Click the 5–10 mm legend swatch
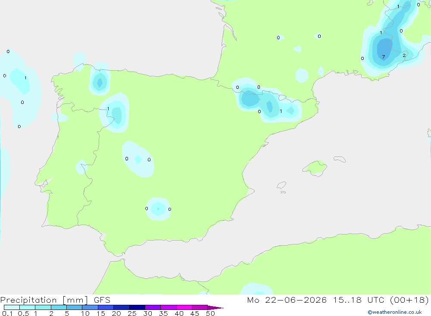 (x=75, y=307)
